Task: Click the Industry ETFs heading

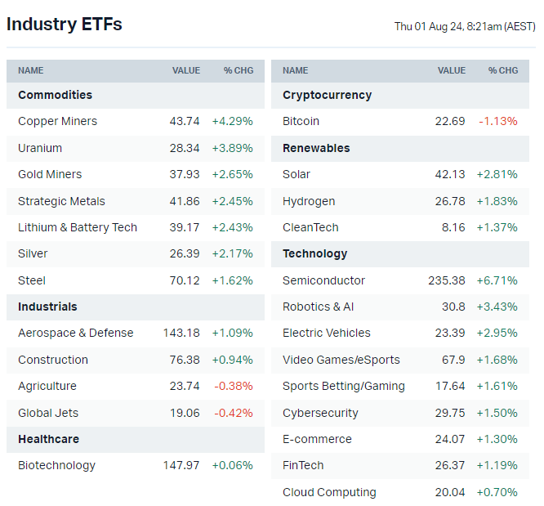Action: (65, 25)
